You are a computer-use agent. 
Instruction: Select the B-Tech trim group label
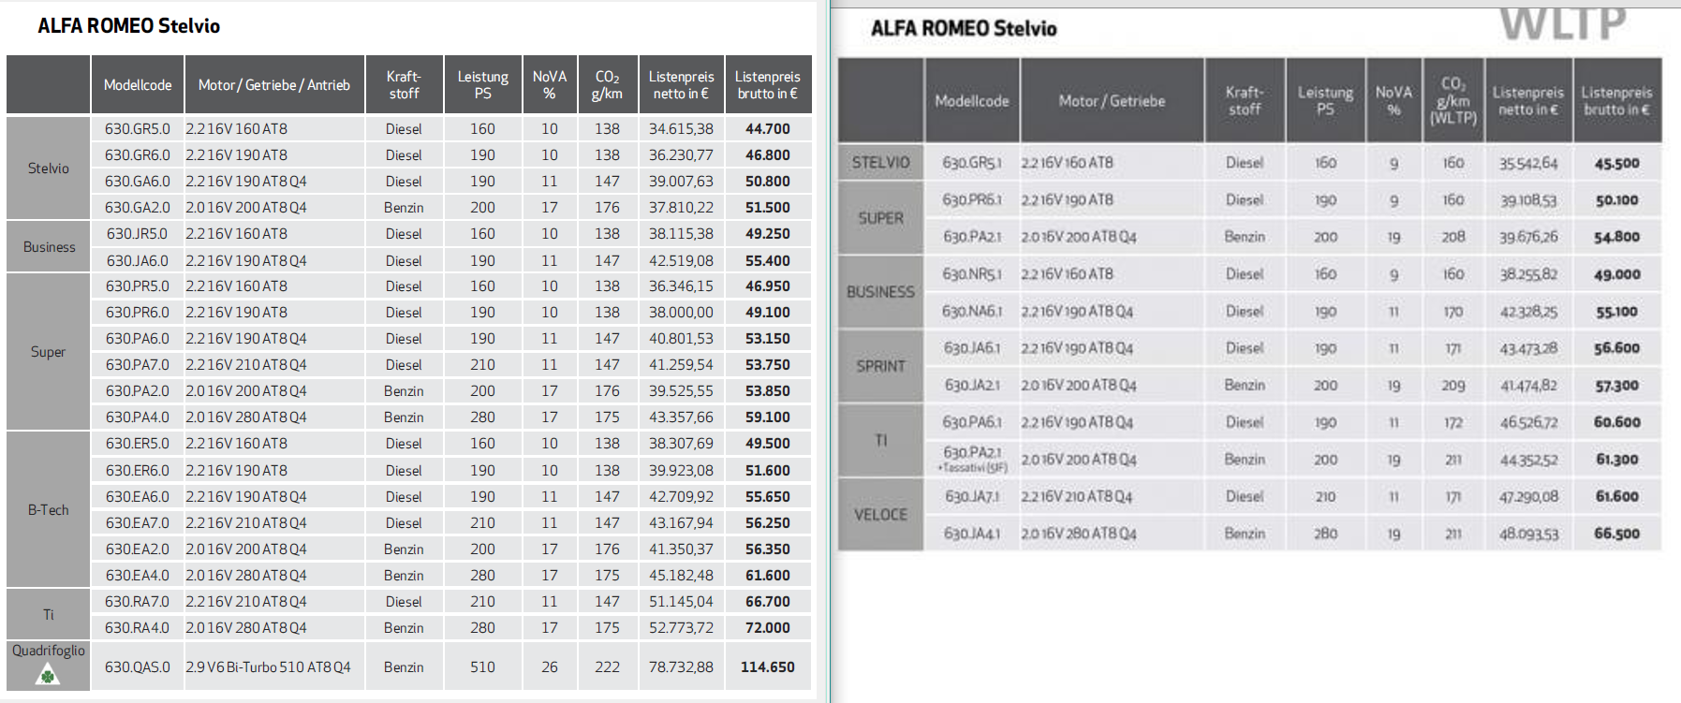point(48,509)
